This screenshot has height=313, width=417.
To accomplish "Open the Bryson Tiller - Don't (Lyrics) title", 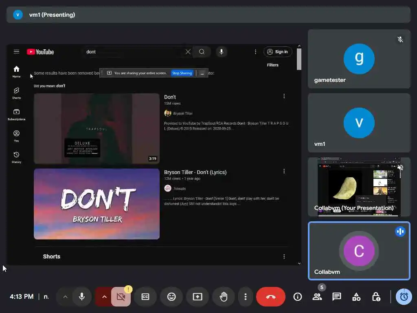I will click(195, 172).
